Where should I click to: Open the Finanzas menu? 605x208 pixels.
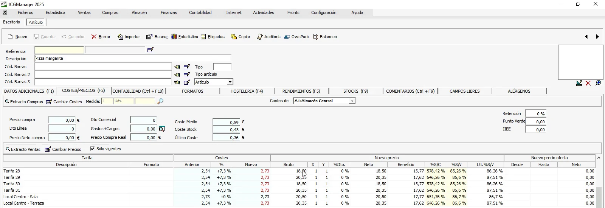pos(169,12)
